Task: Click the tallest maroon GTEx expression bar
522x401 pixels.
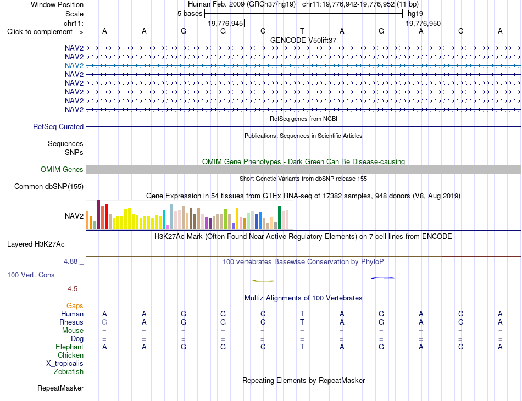Action: point(98,214)
